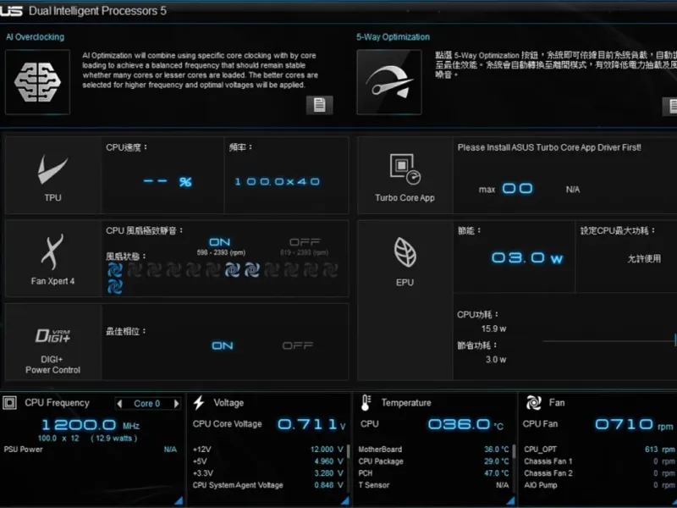The image size is (677, 508).
Task: Select the +3.3V voltage row
Action: (x=268, y=473)
